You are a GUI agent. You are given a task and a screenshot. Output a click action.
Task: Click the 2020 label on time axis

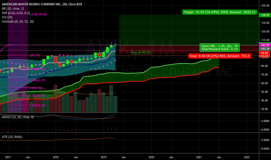[x=151, y=157]
